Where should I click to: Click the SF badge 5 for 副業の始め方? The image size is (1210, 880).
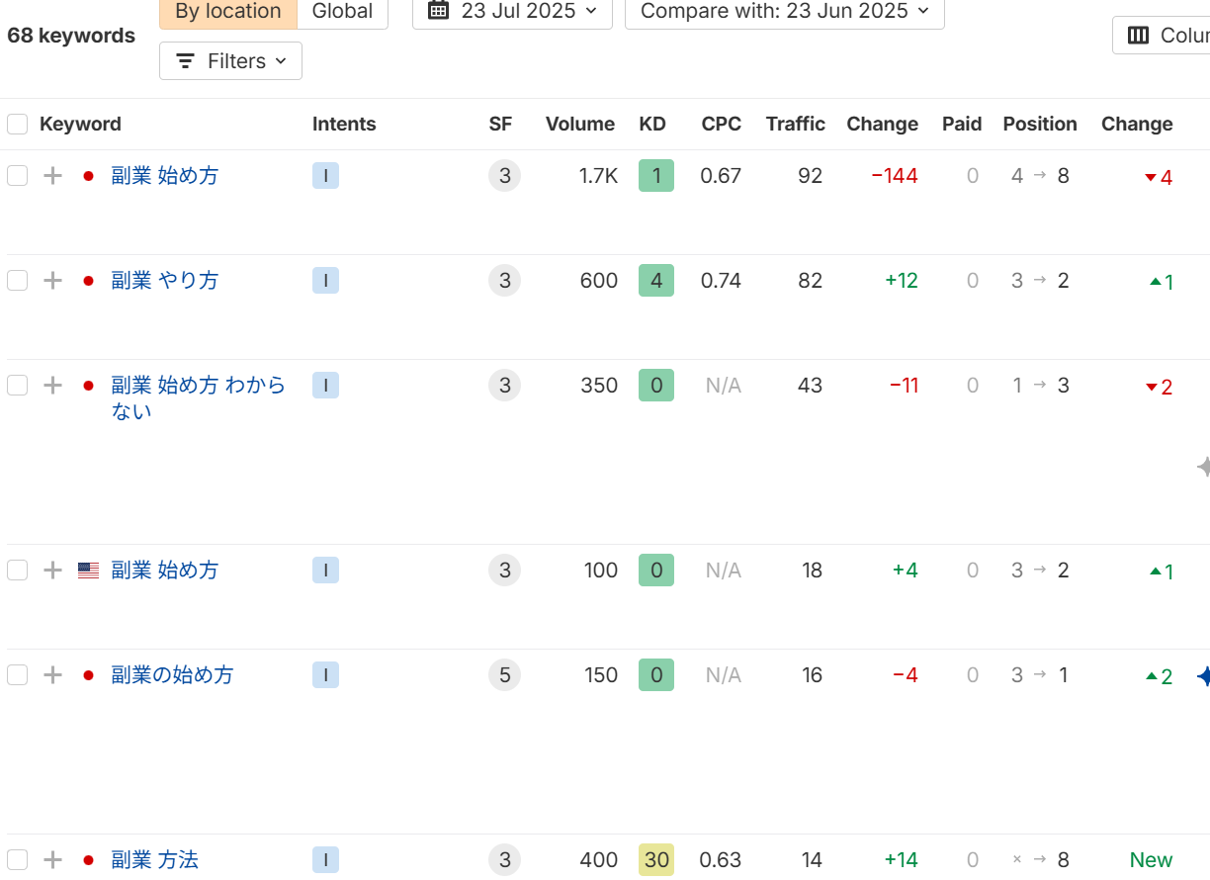click(504, 675)
